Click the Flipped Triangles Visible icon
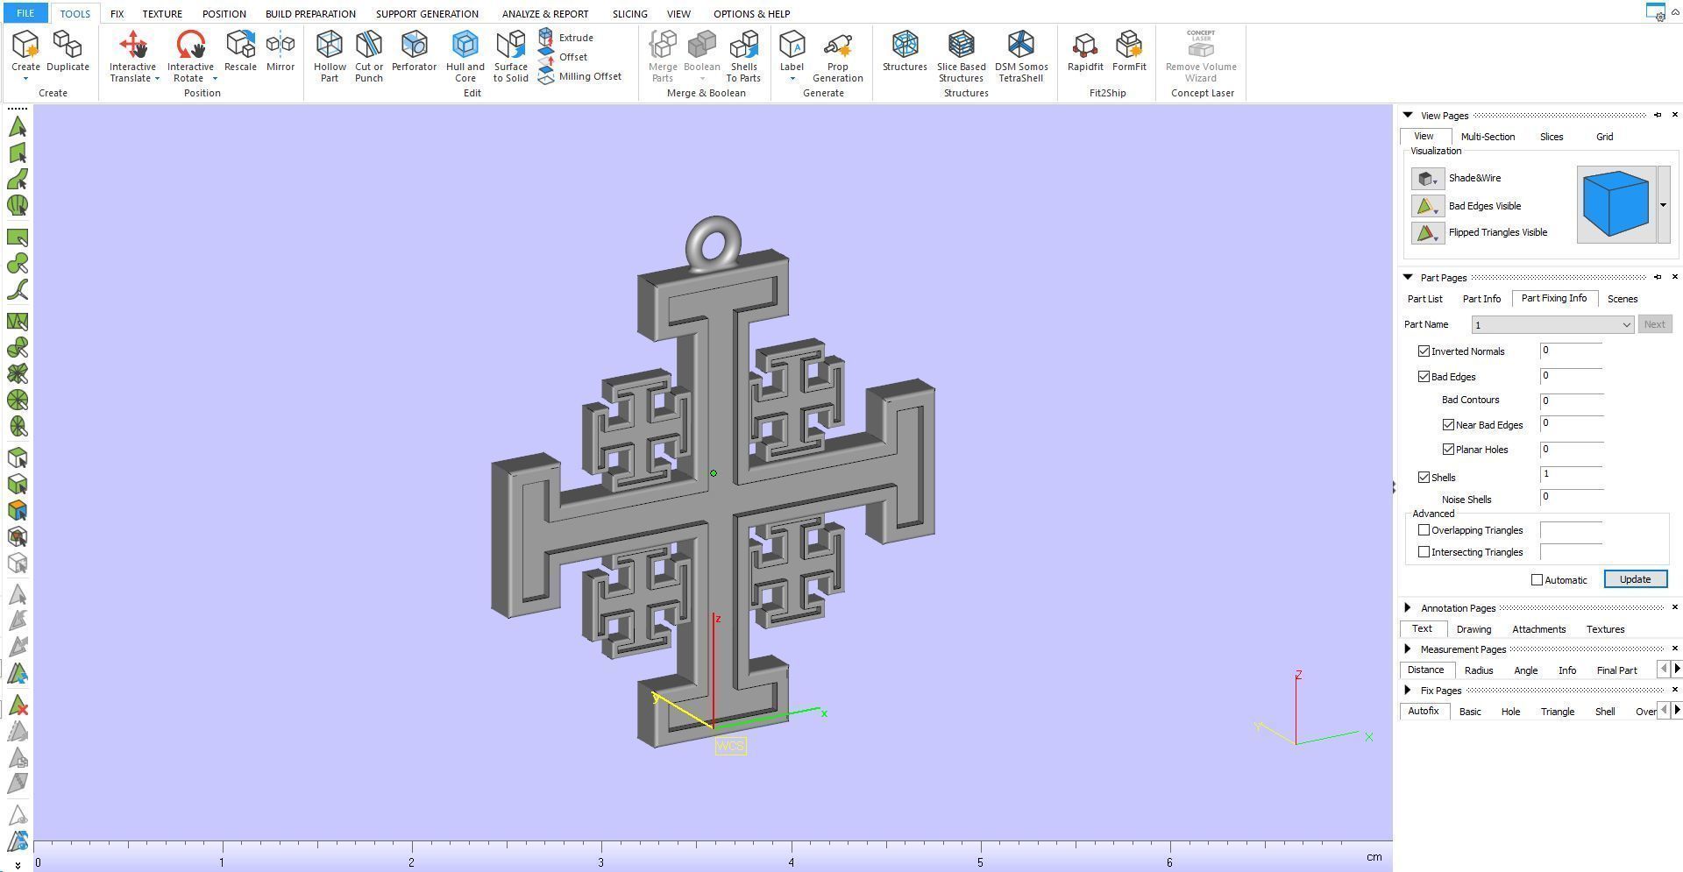This screenshot has height=872, width=1683. [1427, 233]
